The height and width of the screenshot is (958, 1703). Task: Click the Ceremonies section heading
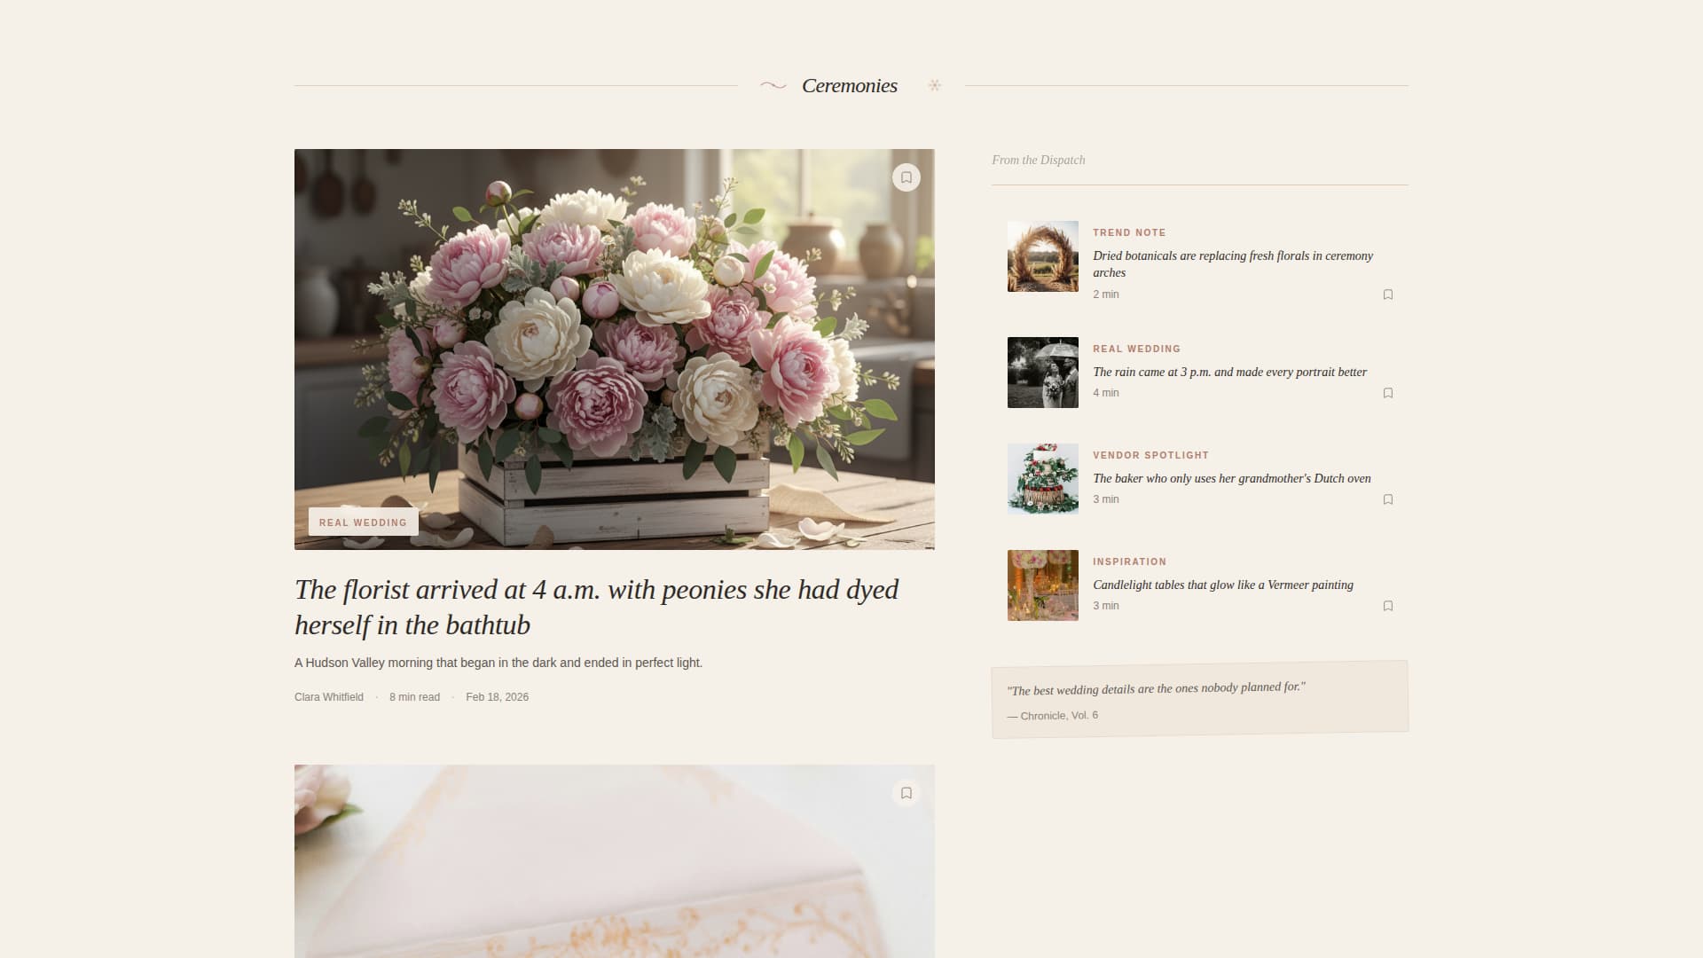tap(850, 86)
